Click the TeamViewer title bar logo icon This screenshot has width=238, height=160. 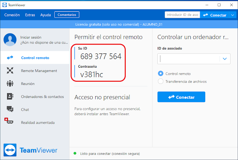[x=4, y=5]
